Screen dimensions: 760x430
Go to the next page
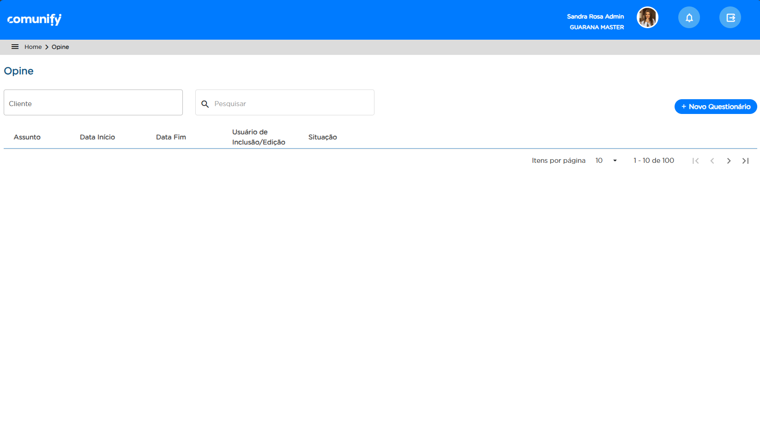point(729,161)
